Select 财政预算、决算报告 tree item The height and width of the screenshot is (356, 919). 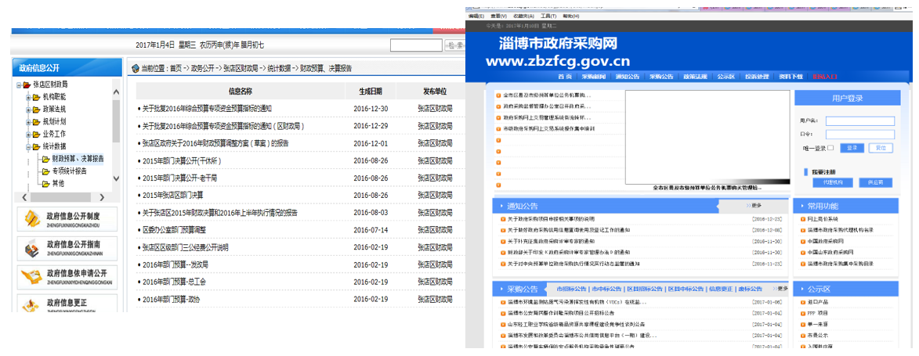pos(78,159)
